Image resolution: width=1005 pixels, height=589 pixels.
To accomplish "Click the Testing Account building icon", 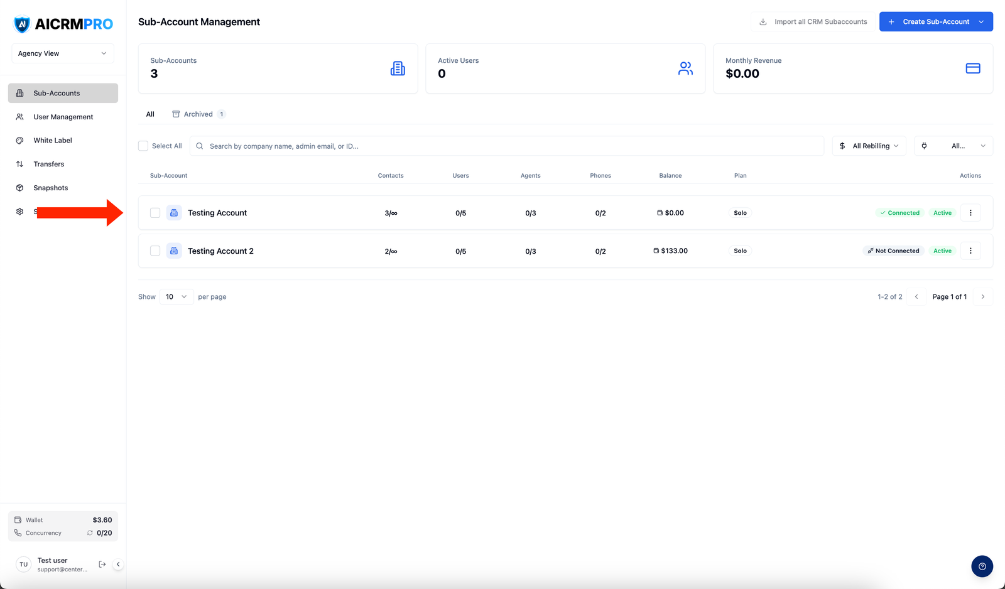I will tap(174, 213).
